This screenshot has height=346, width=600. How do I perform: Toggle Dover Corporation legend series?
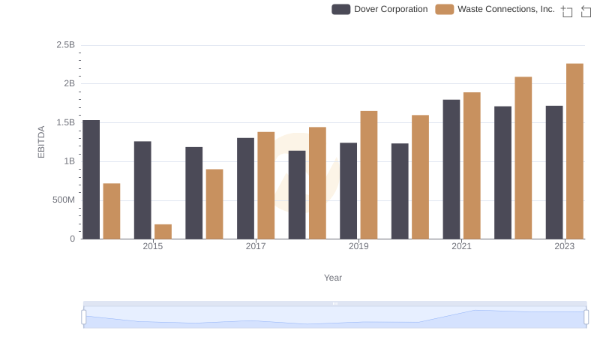(379, 9)
